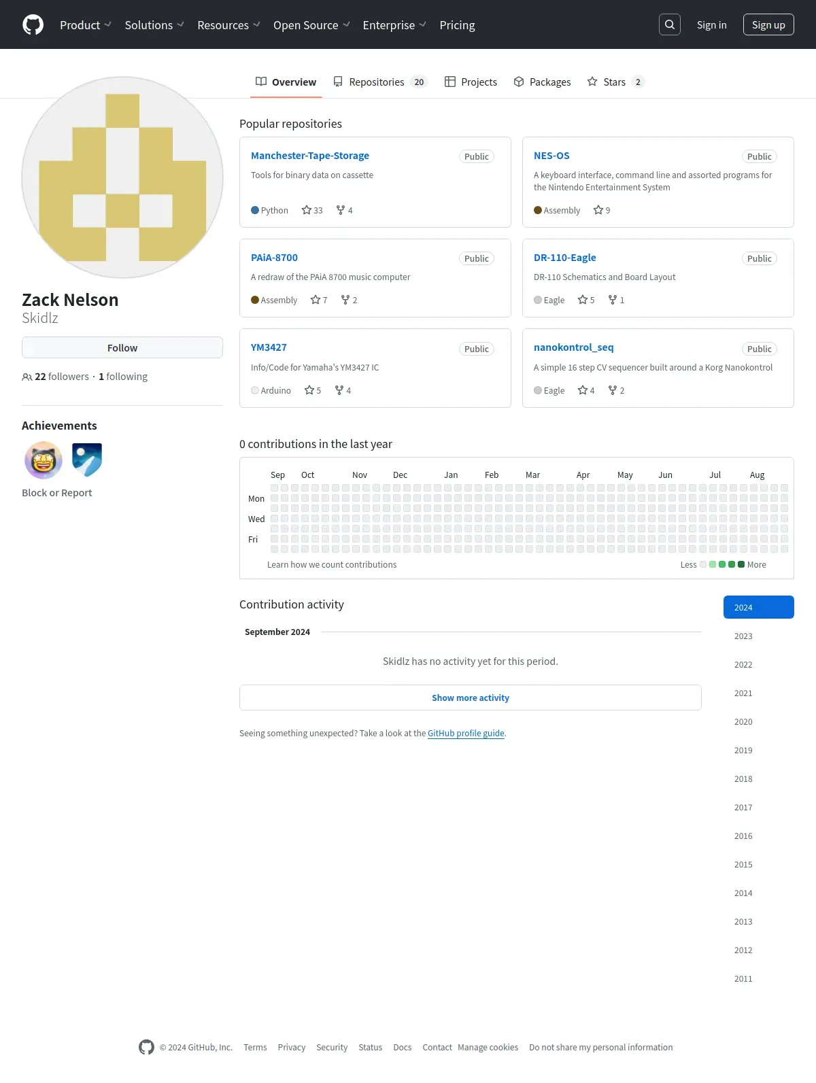Click stargazers count 5 on YM3427
Screen dimensions: 816x1083
pos(313,390)
